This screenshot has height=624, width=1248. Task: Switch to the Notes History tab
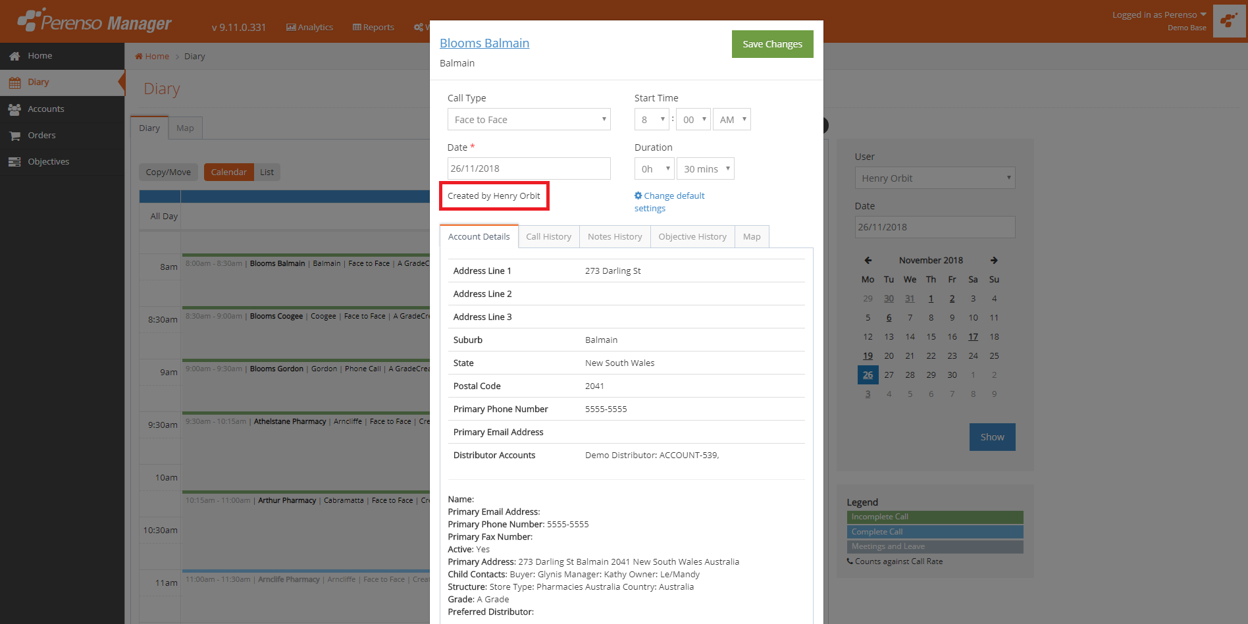[615, 237]
